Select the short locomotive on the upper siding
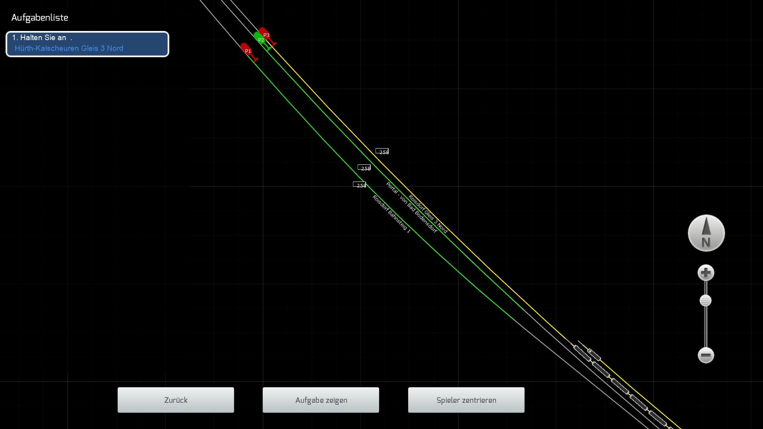 point(594,354)
